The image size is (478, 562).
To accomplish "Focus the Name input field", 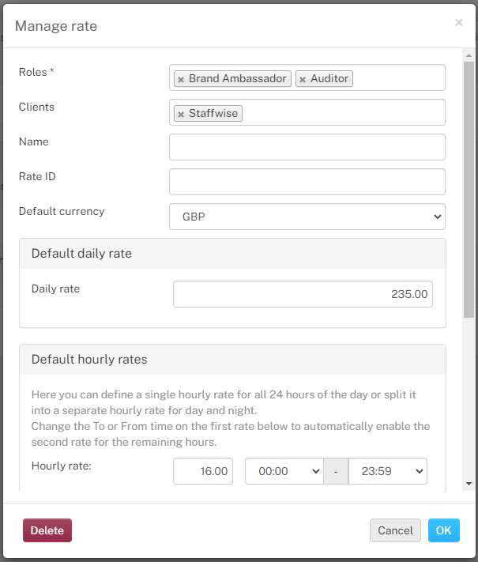I will pyautogui.click(x=307, y=147).
